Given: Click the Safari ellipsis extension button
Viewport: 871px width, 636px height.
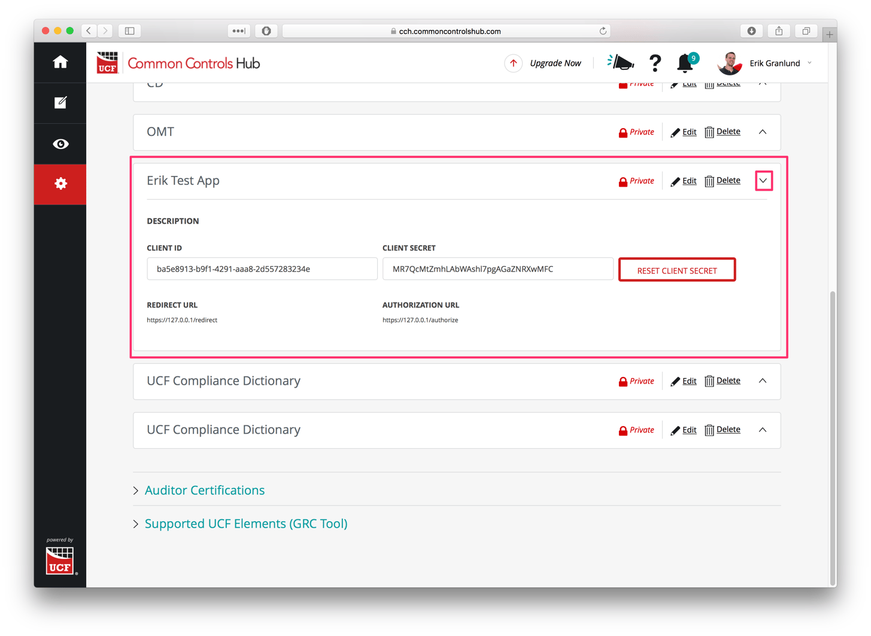Looking at the screenshot, I should pyautogui.click(x=239, y=31).
